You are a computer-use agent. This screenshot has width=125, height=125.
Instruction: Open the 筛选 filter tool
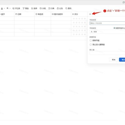26,8
